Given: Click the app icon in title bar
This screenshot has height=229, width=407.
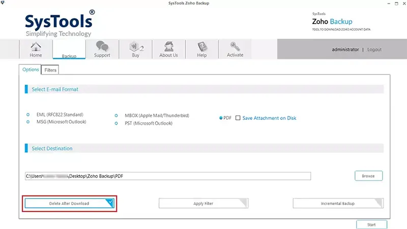Looking at the screenshot, I should click(x=3, y=3).
